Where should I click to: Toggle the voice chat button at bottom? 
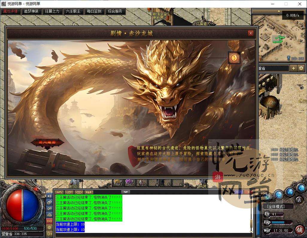tap(49, 234)
